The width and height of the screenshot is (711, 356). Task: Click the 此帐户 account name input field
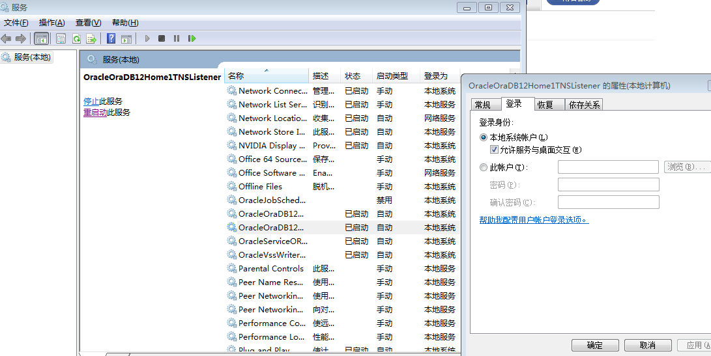(608, 167)
